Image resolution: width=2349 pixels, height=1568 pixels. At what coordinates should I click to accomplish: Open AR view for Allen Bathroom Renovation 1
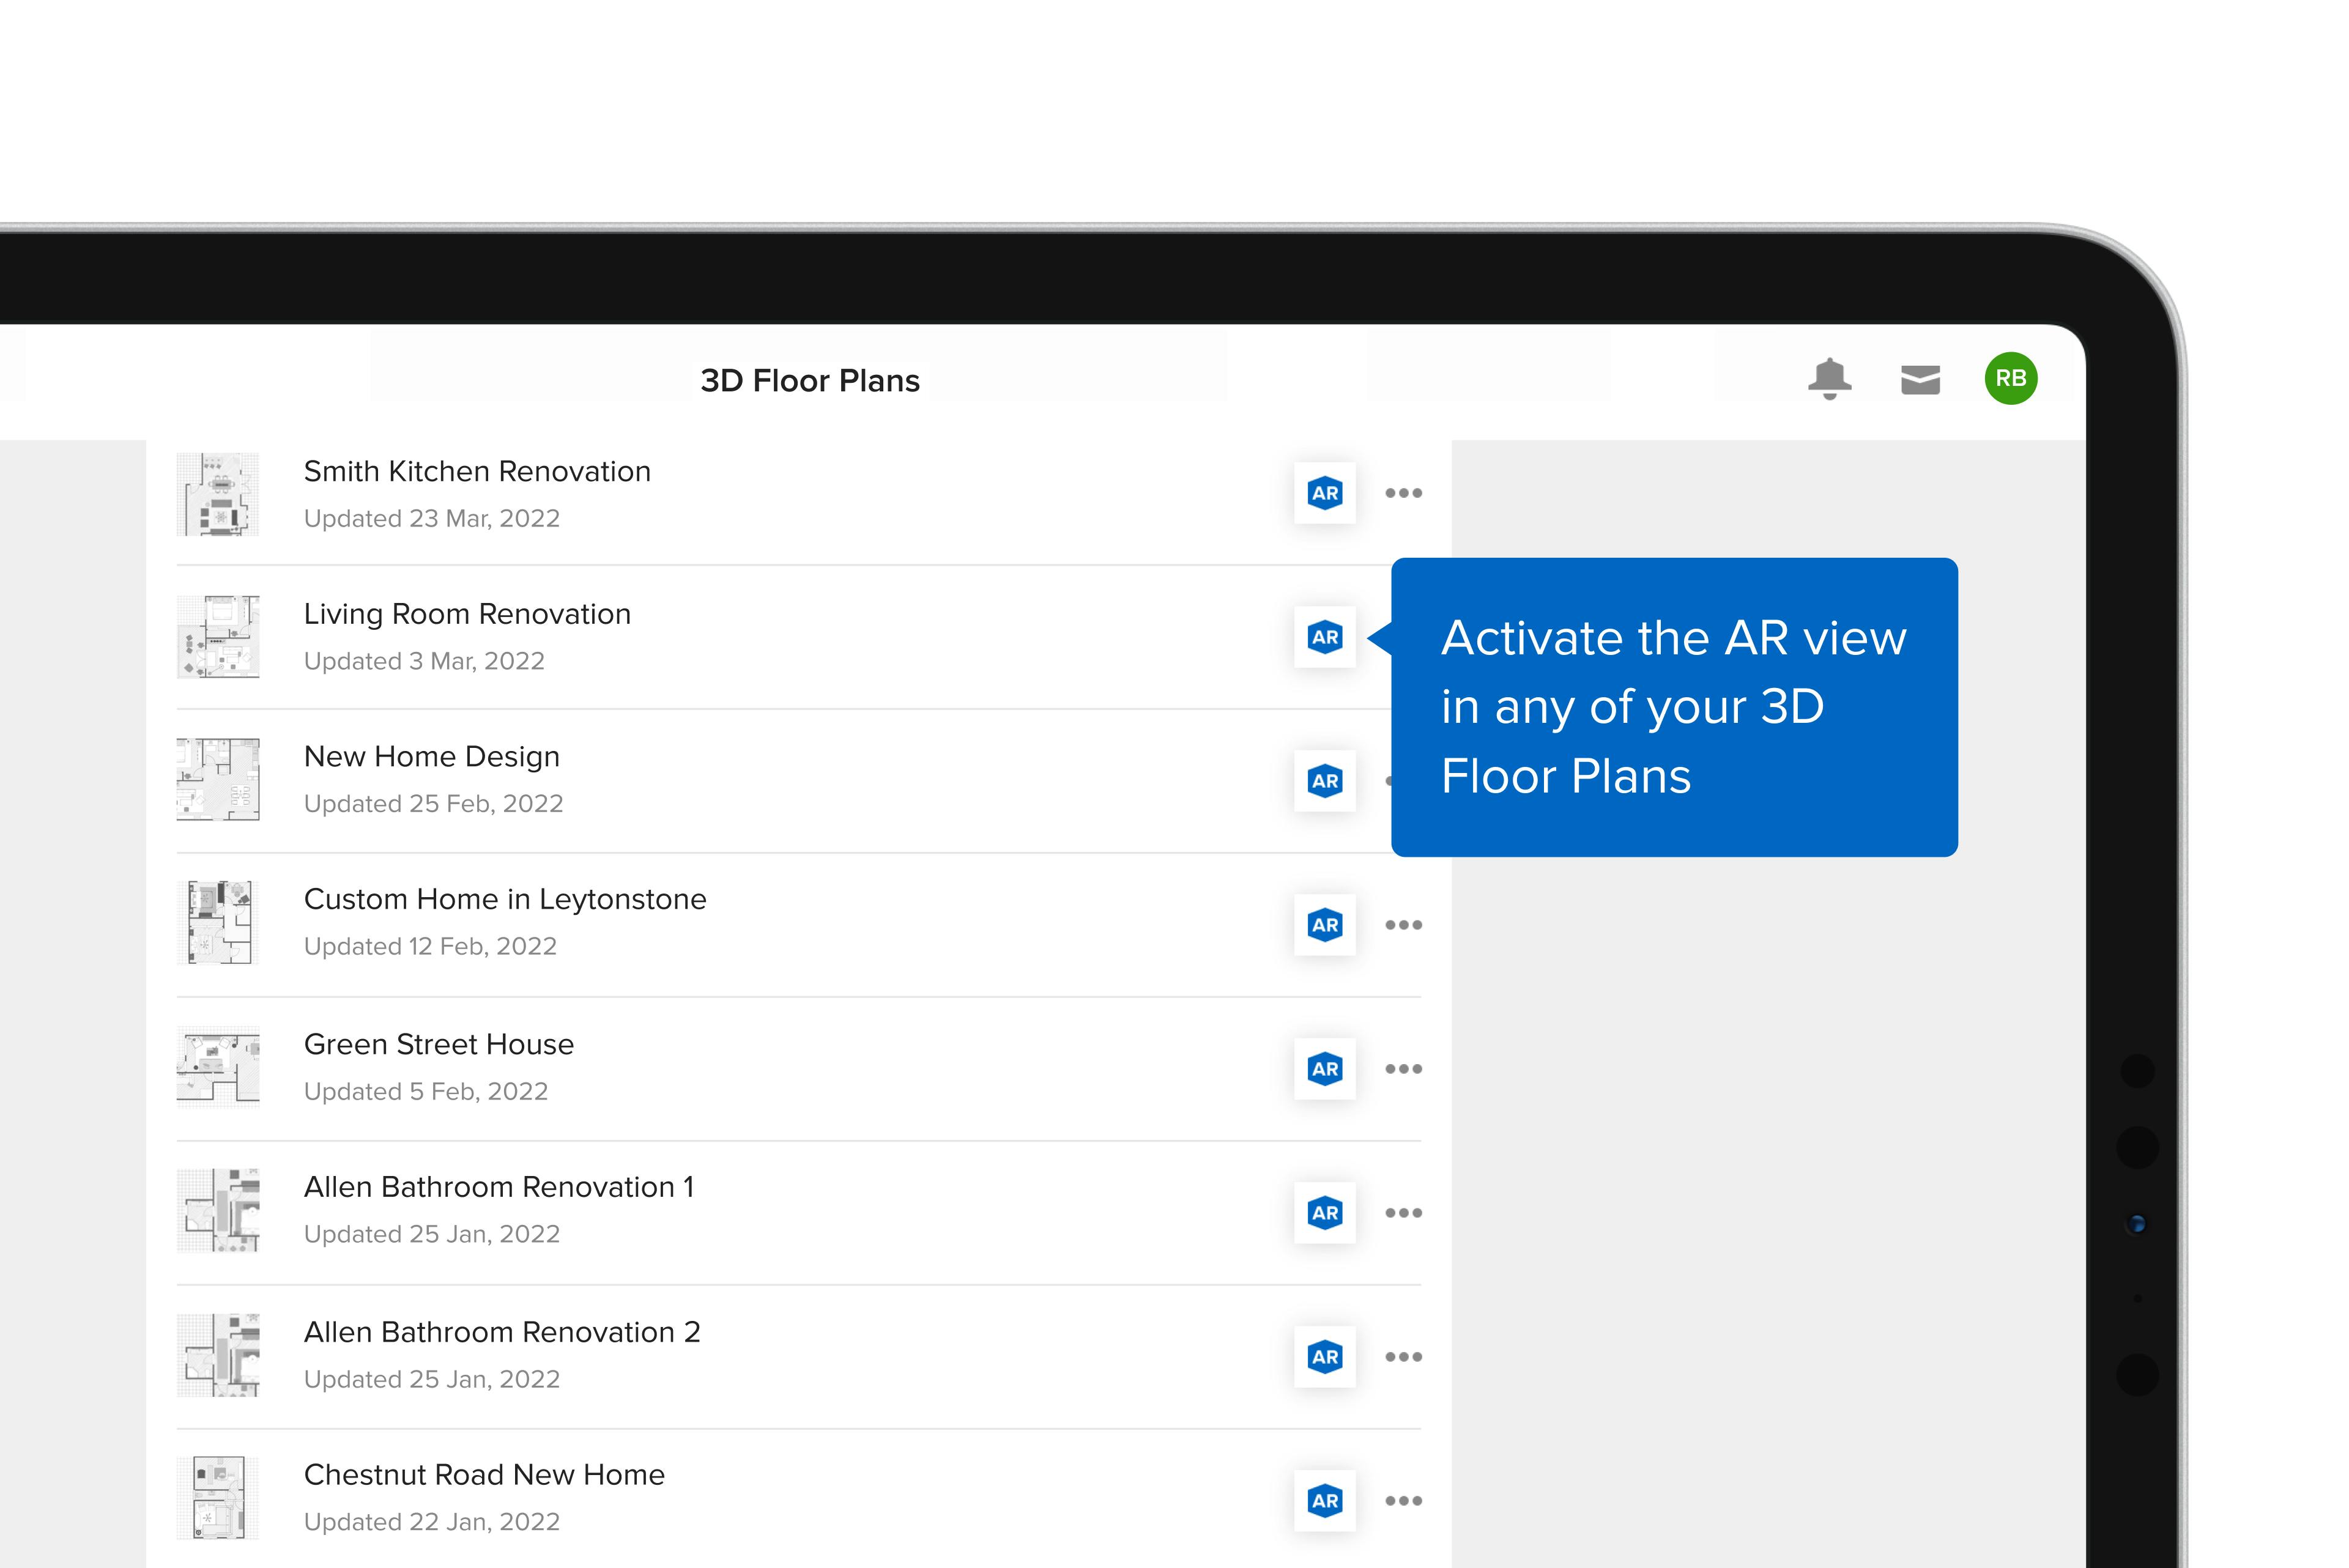pyautogui.click(x=1324, y=1213)
